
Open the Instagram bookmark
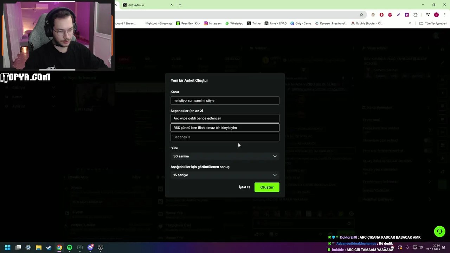click(x=213, y=24)
